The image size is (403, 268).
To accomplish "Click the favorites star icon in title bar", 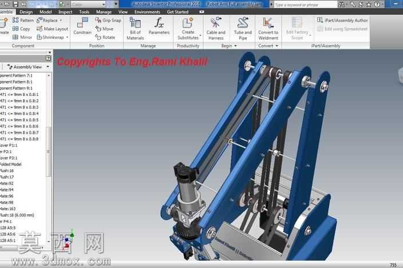I will tap(369, 5).
